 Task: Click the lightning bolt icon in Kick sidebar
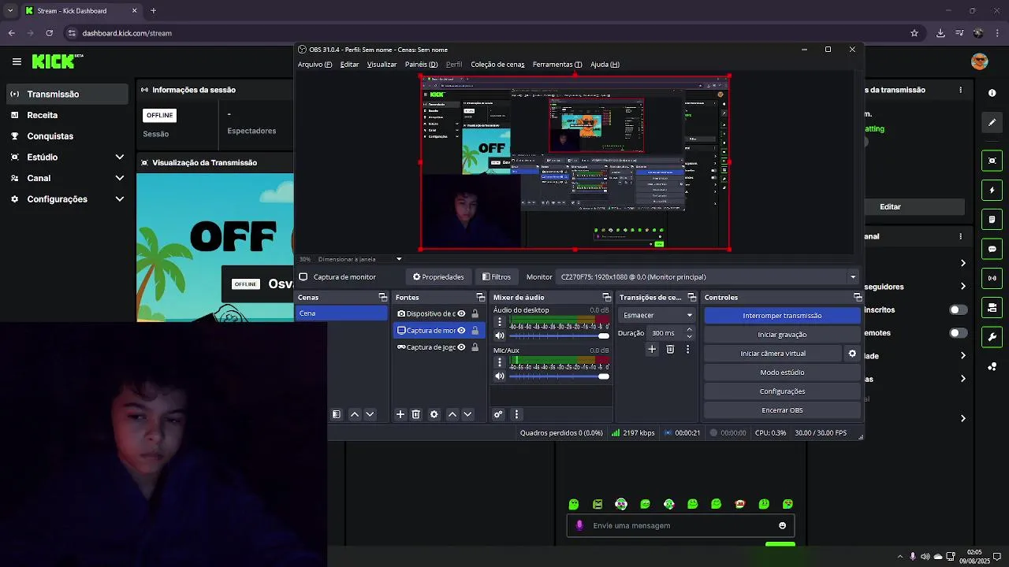[992, 191]
